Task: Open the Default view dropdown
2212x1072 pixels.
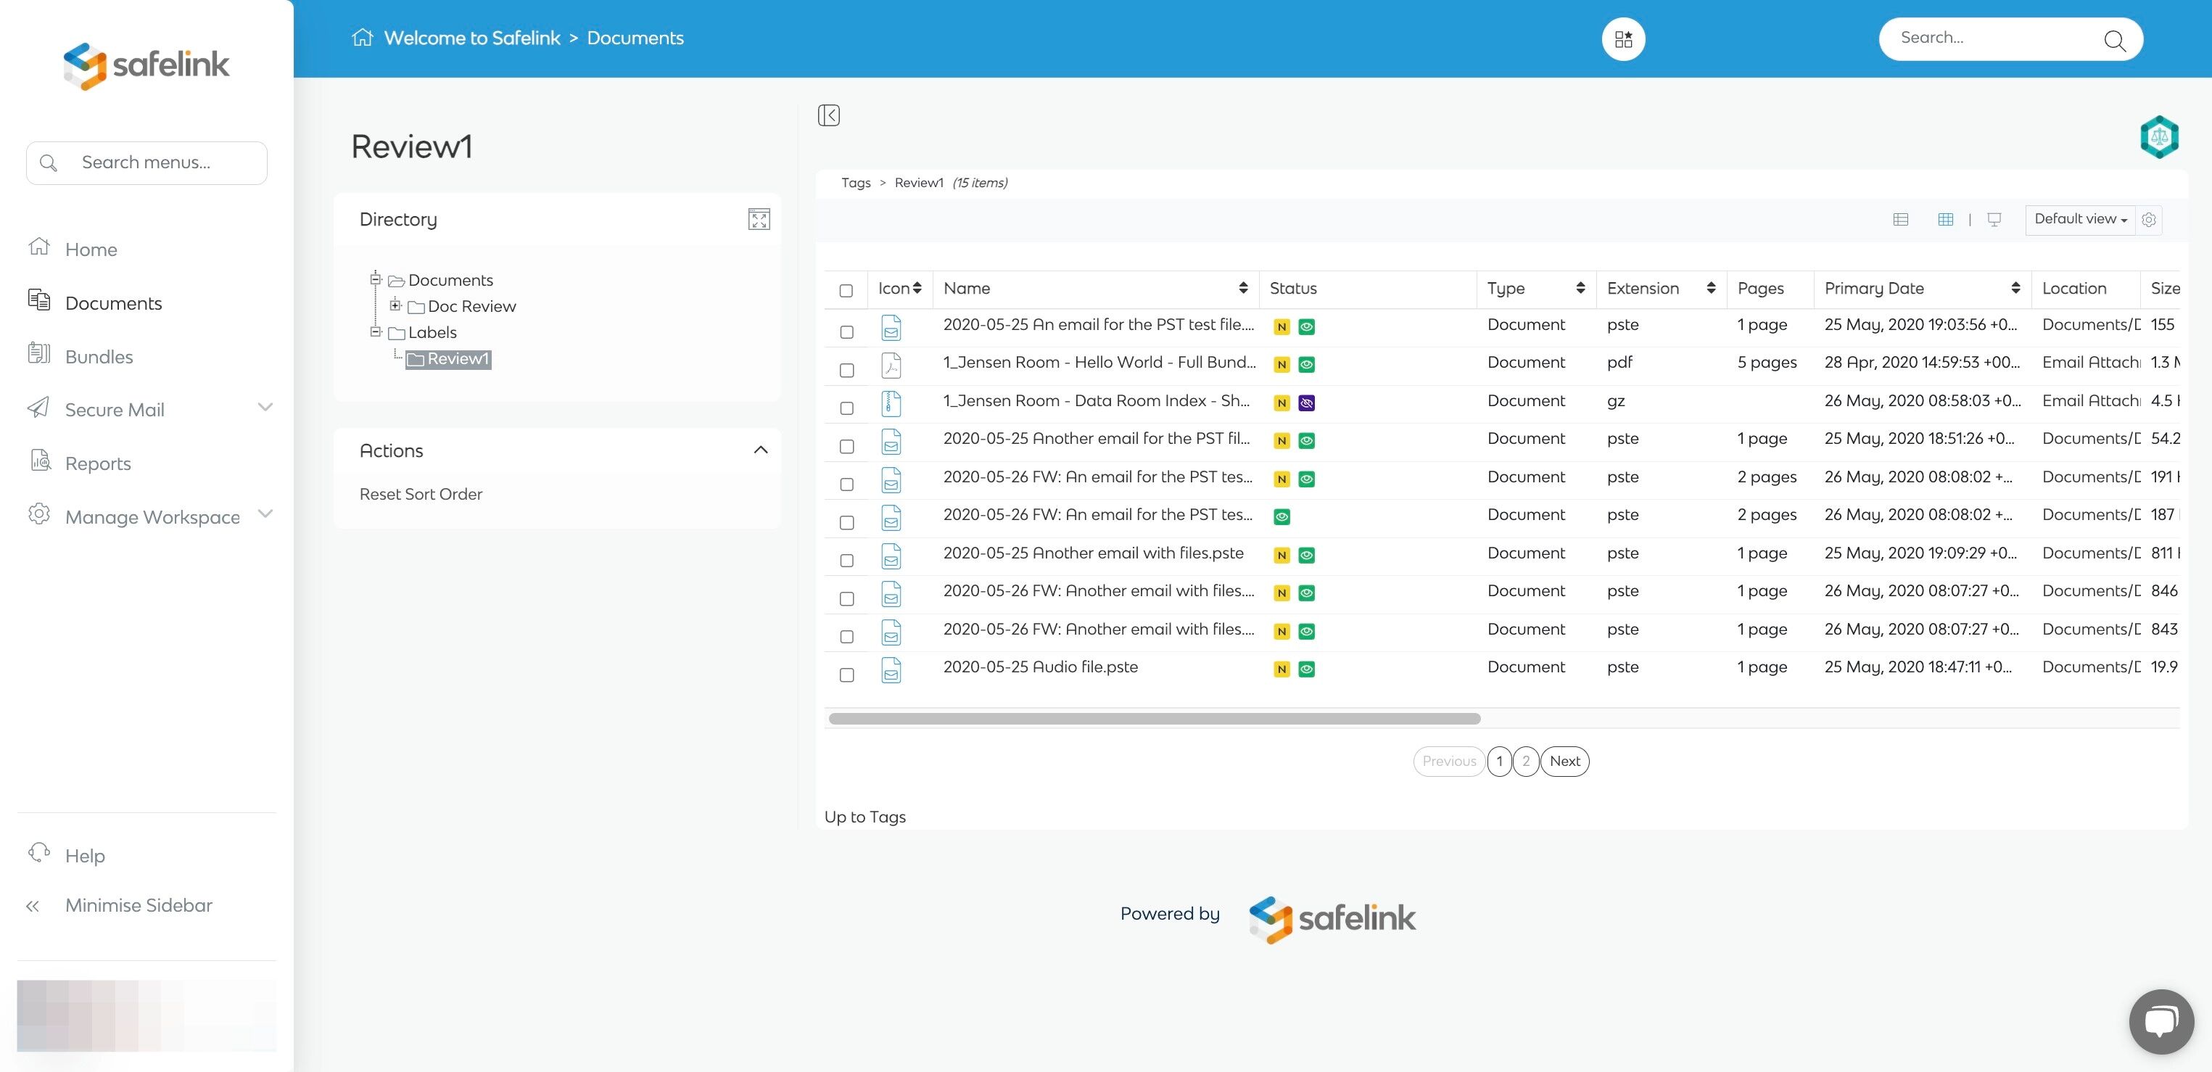Action: tap(2080, 219)
